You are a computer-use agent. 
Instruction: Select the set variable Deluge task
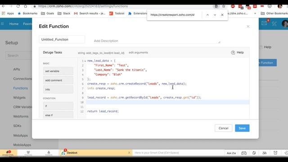(58, 71)
